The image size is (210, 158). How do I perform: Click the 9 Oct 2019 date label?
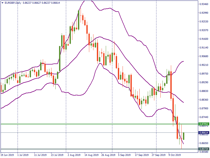tap(174, 155)
